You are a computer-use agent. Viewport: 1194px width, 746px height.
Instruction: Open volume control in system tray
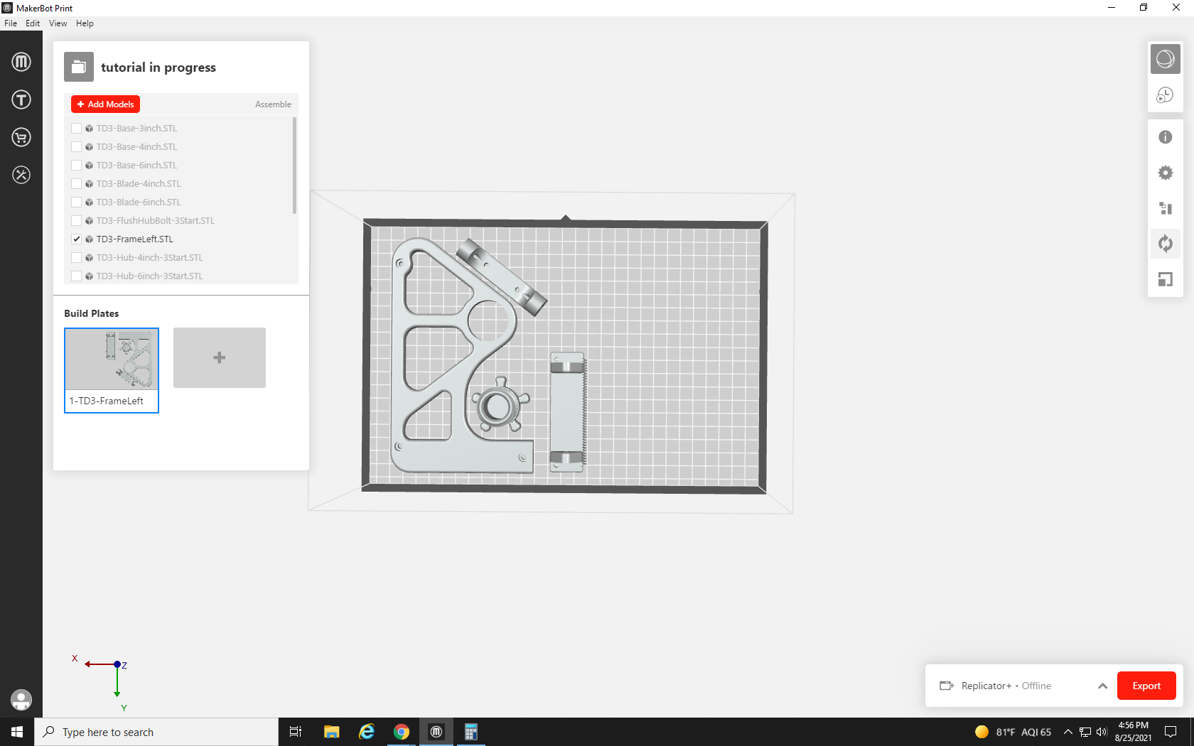[1102, 732]
